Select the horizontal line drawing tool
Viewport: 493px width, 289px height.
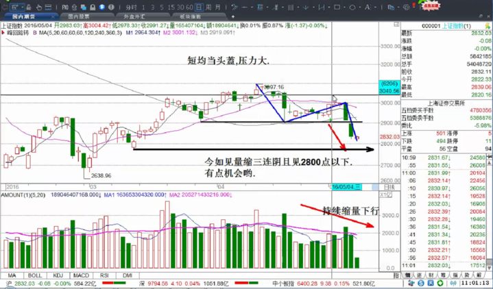point(245,8)
